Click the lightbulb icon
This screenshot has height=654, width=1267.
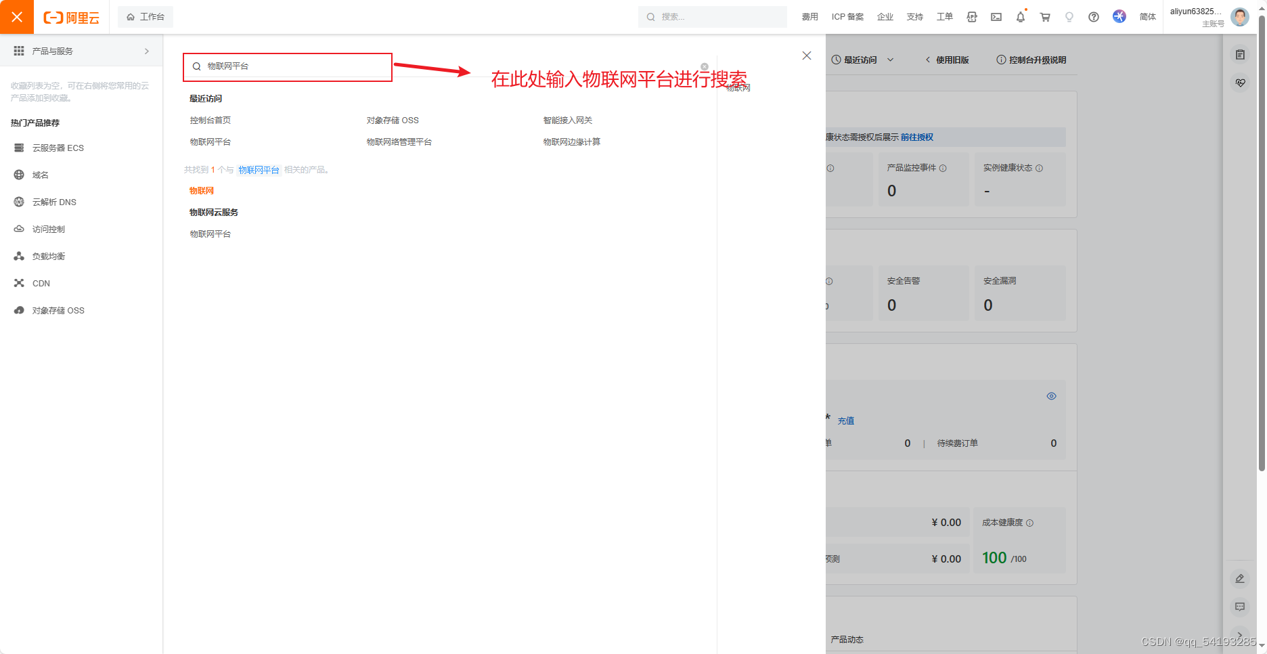(1069, 17)
